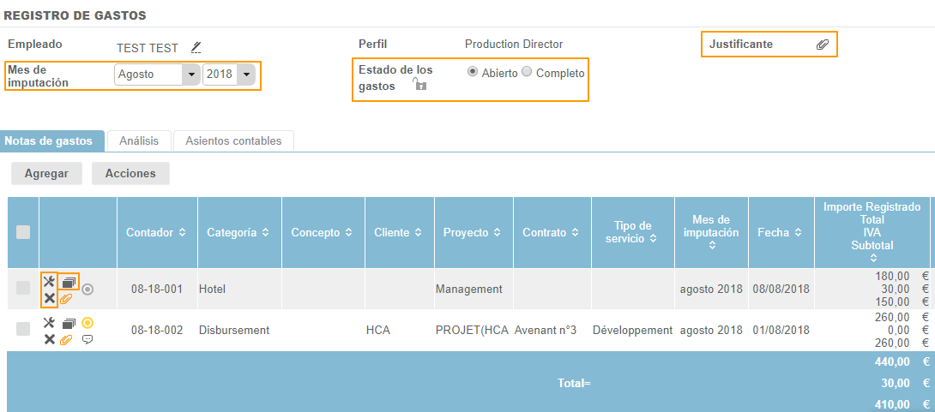The image size is (935, 412).
Task: Click the Acciones button
Action: [x=130, y=173]
